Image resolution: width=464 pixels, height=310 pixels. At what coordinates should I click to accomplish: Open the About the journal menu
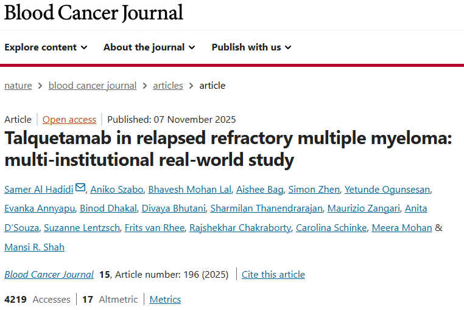tap(149, 47)
